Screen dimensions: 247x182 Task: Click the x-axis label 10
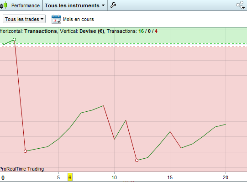click(x=114, y=178)
